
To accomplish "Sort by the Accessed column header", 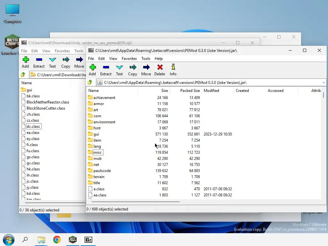I will (282, 91).
